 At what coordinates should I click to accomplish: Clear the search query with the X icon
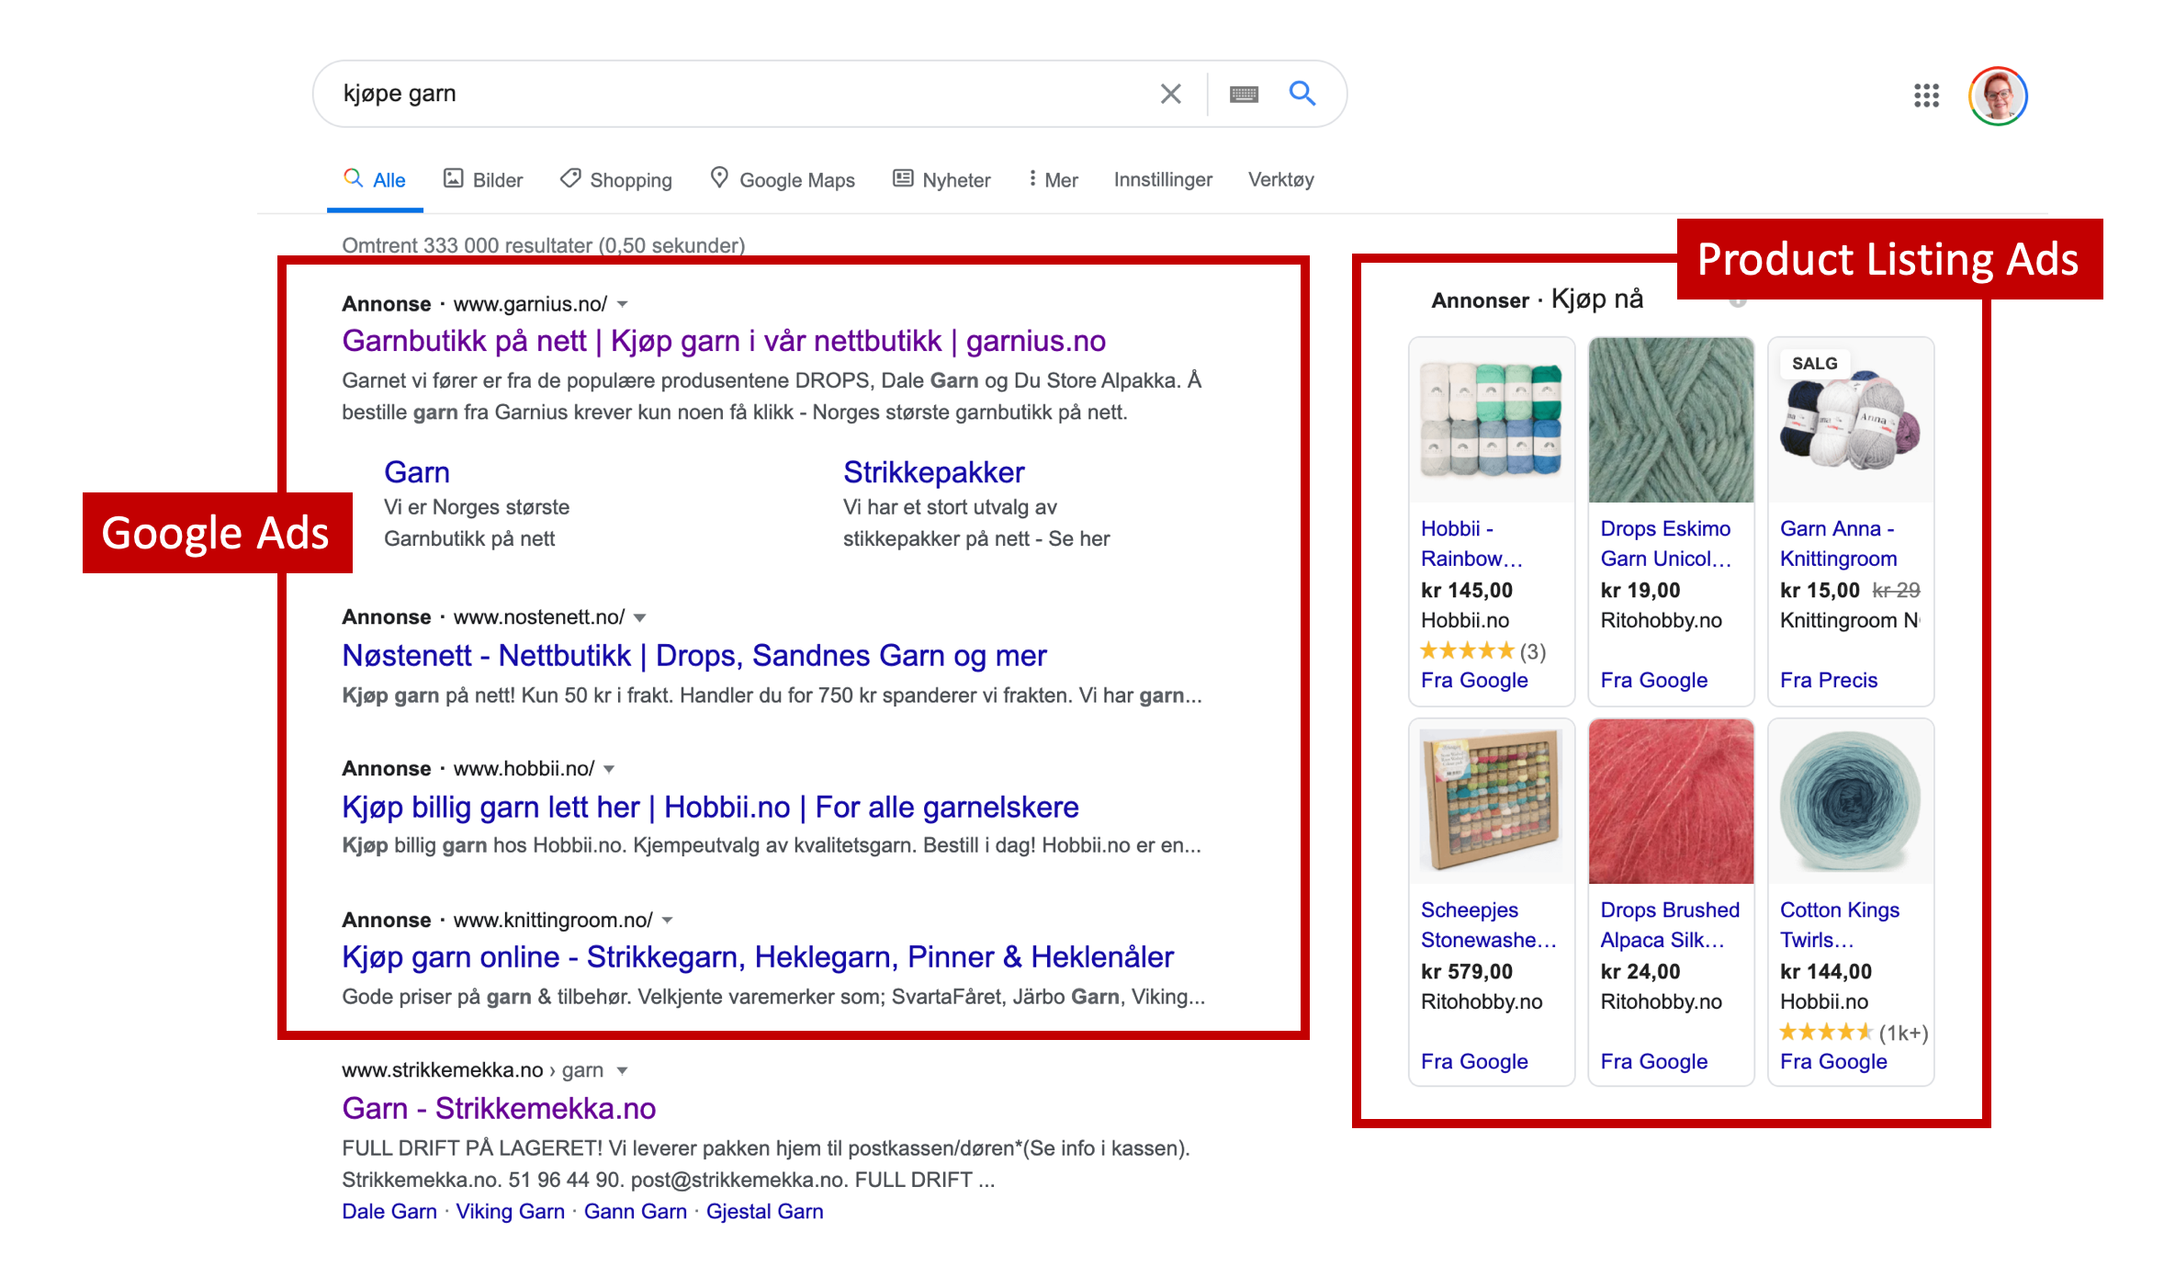coord(1170,94)
